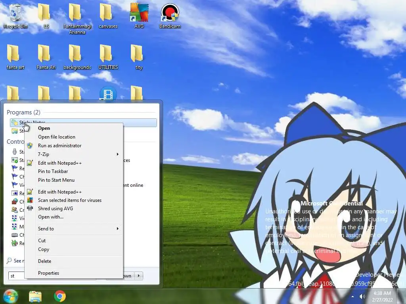Click the AVG shredder icon in menu
The image size is (406, 304).
click(x=30, y=208)
